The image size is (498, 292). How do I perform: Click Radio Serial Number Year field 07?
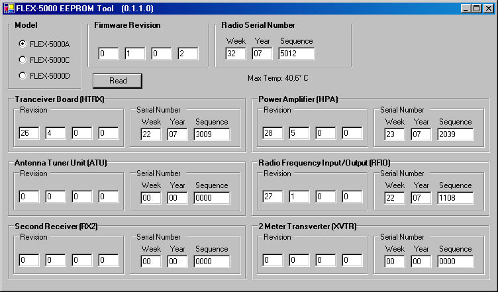pyautogui.click(x=262, y=54)
